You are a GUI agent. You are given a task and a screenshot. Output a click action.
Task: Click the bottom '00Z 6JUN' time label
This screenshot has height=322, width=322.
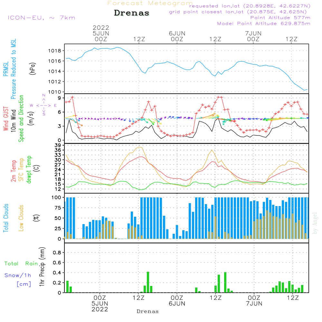coord(177,301)
